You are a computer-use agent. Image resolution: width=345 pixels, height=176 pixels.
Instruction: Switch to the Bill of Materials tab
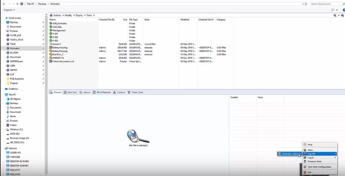coord(102,92)
